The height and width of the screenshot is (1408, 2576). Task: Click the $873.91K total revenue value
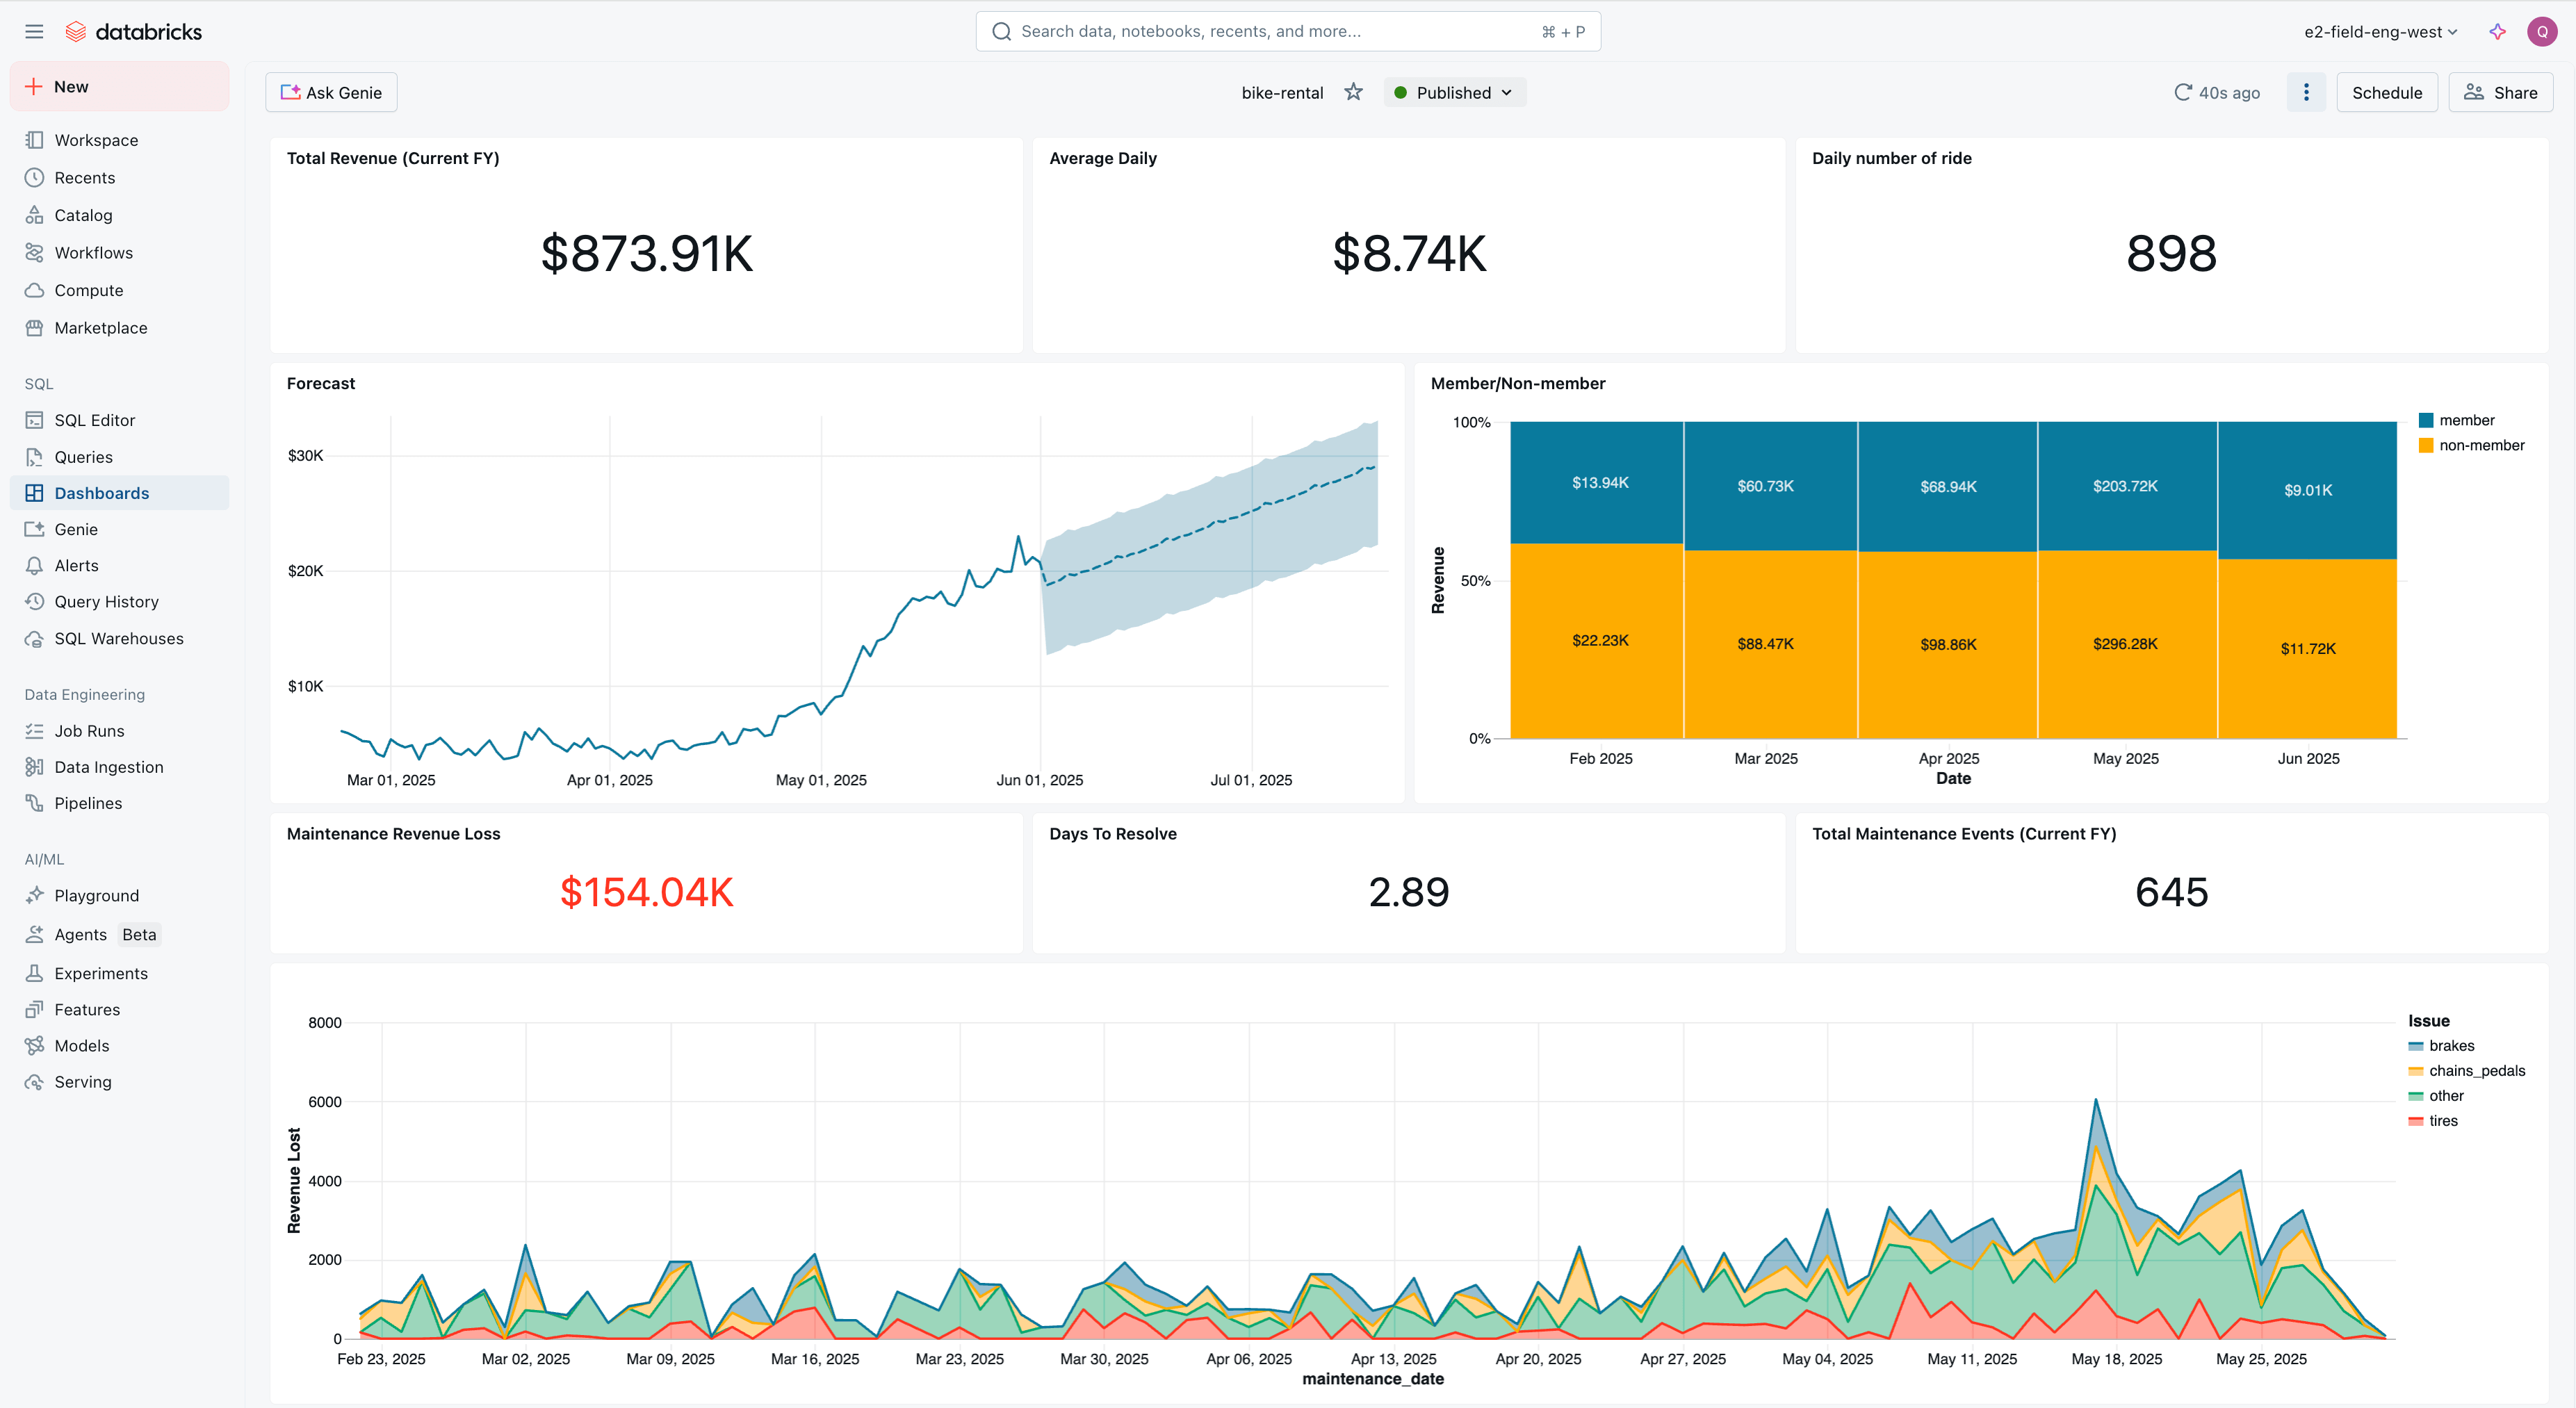(x=646, y=253)
